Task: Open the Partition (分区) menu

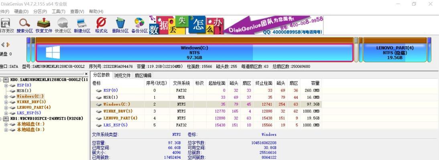Action: click(40, 12)
